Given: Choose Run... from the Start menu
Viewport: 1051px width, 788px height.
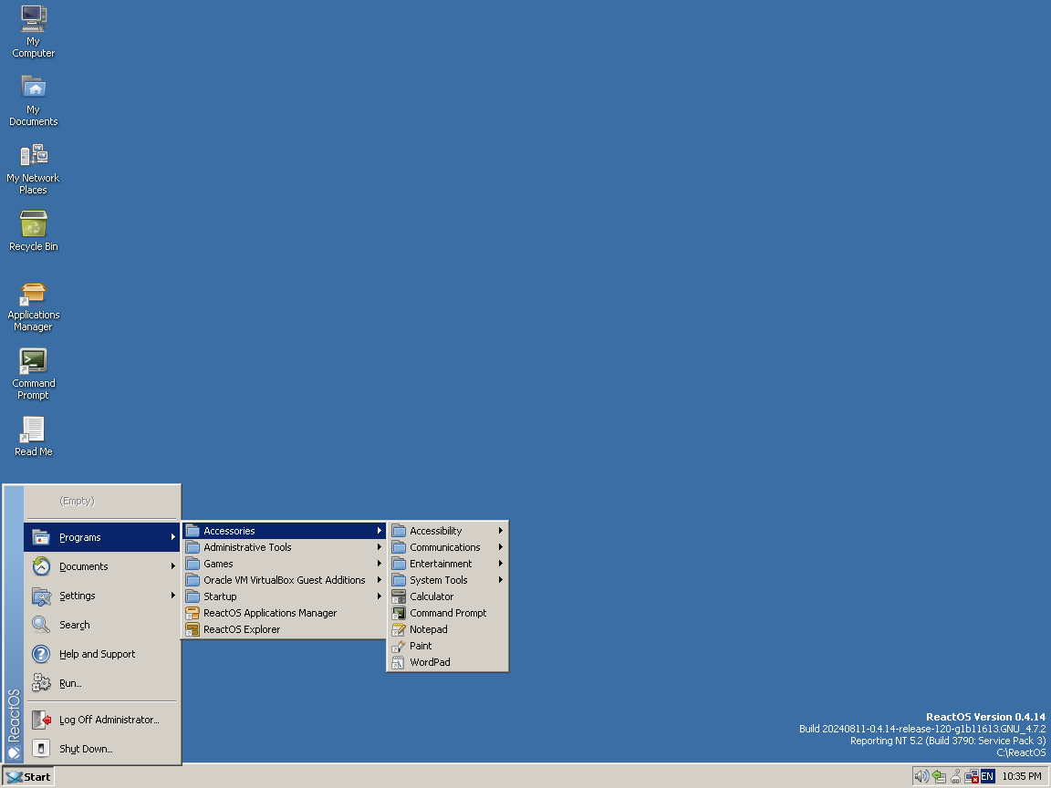Looking at the screenshot, I should click(x=102, y=683).
